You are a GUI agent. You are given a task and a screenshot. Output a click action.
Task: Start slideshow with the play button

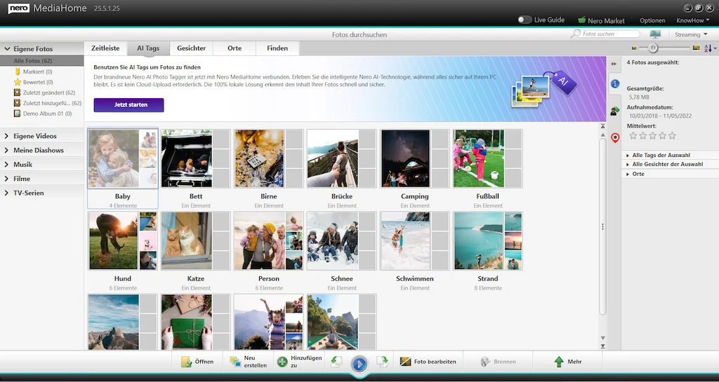point(359,364)
